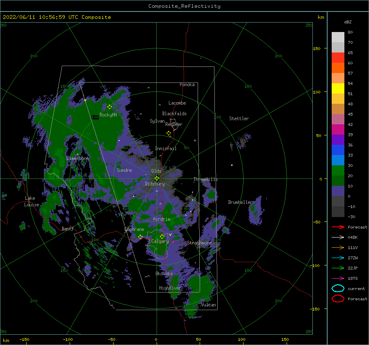
Task: Click the red forecast ellipse in legend
Action: (338, 299)
